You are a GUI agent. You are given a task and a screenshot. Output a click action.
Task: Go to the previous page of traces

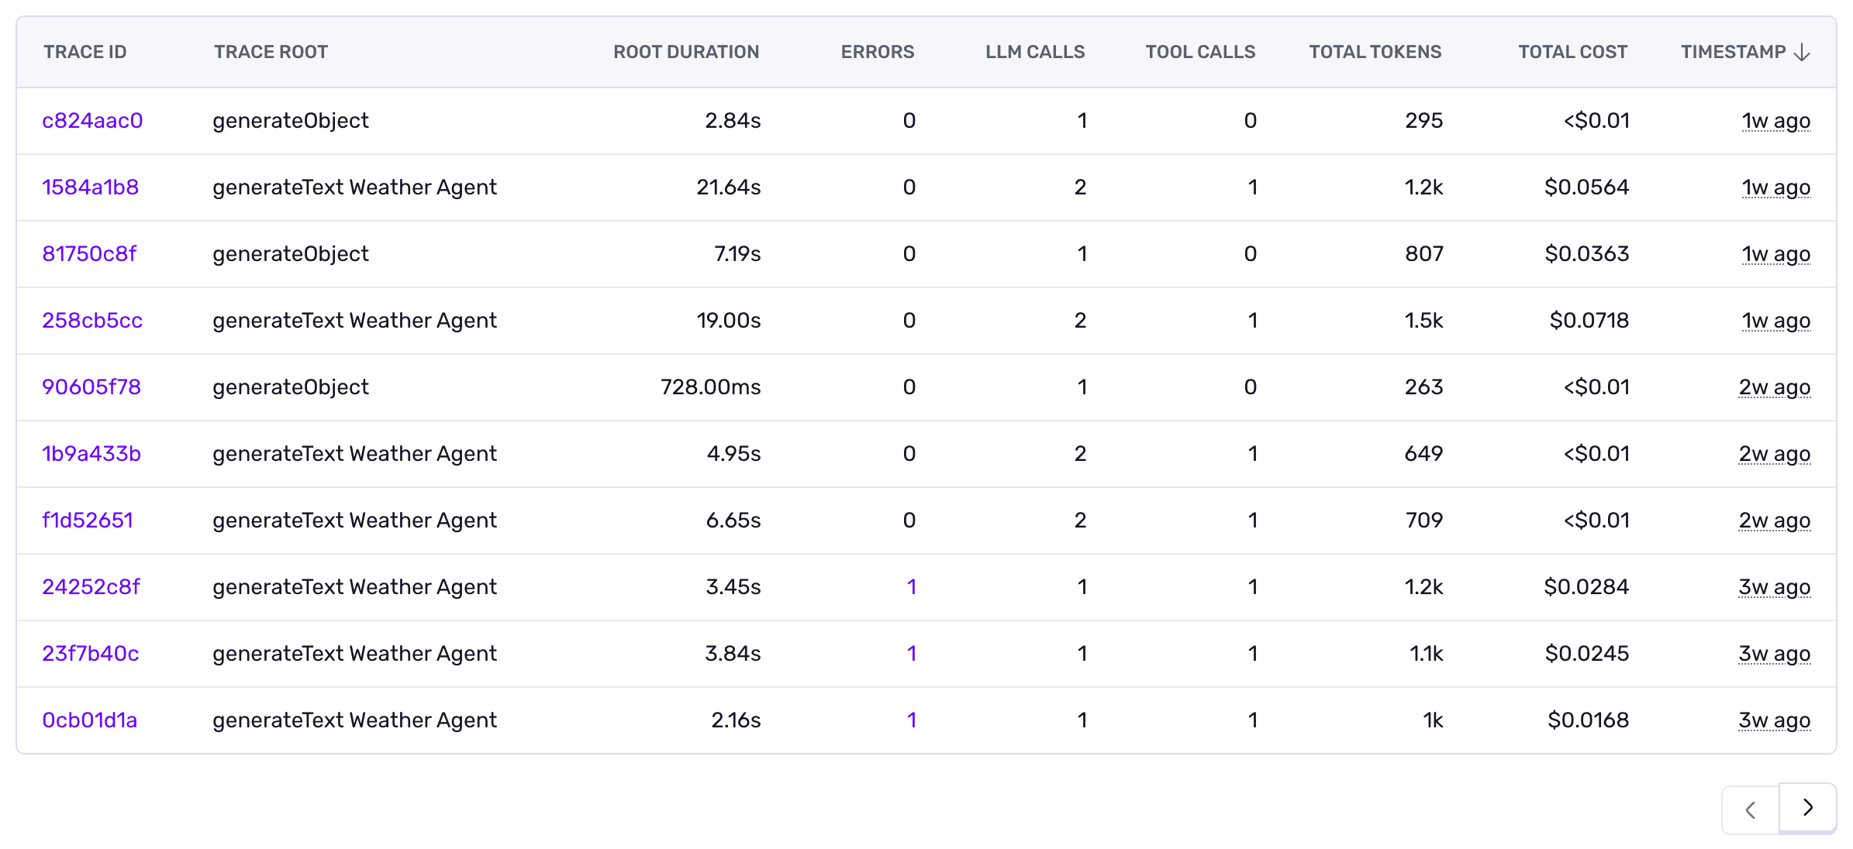(x=1751, y=808)
